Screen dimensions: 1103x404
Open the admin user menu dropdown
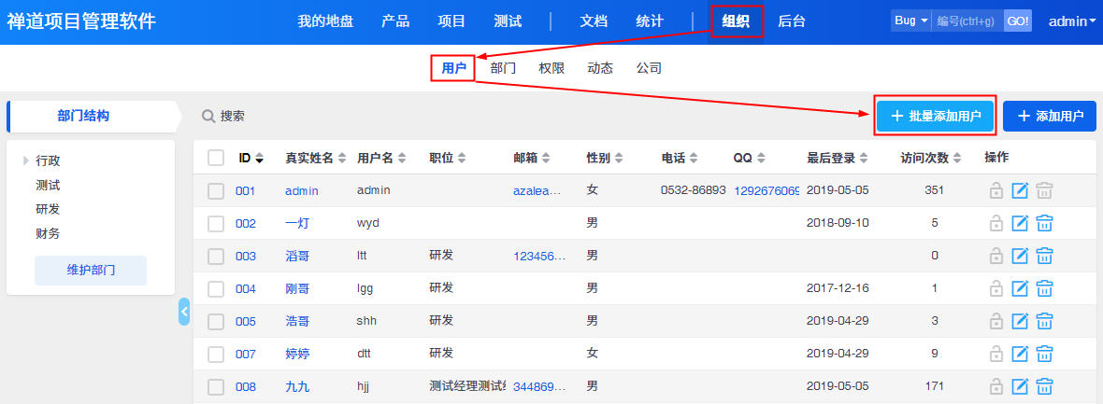tap(1072, 21)
